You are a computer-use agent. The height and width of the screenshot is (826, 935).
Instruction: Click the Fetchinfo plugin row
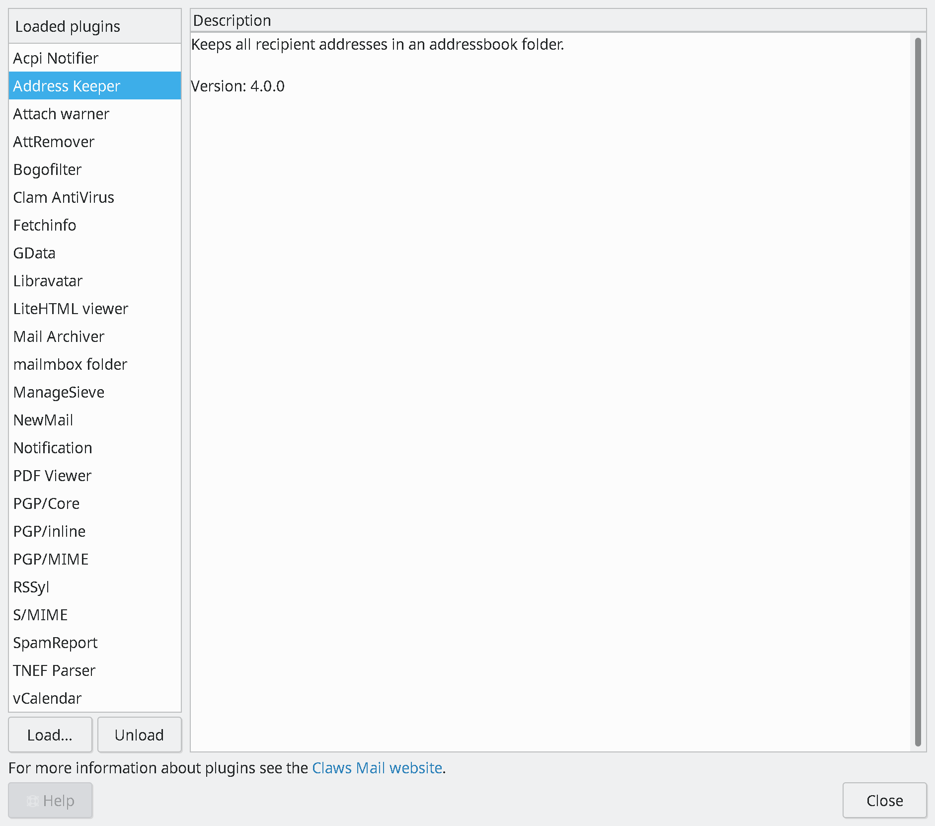click(45, 225)
